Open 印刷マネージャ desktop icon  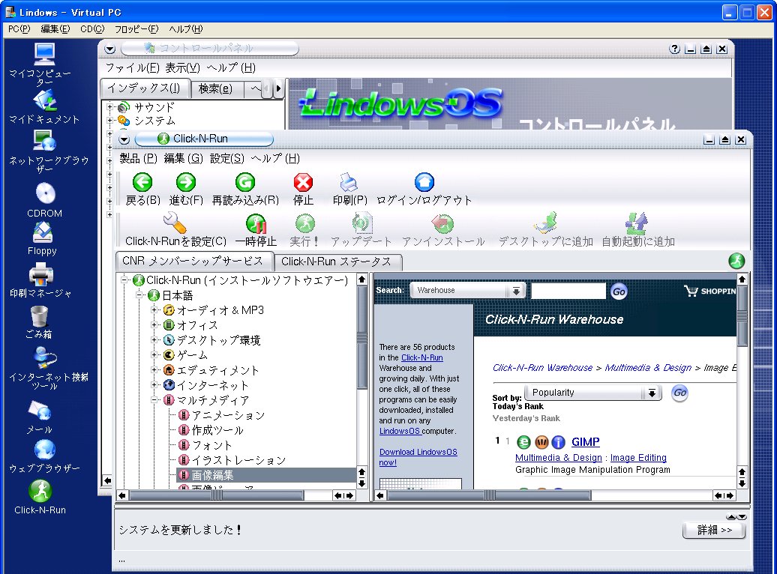41,274
